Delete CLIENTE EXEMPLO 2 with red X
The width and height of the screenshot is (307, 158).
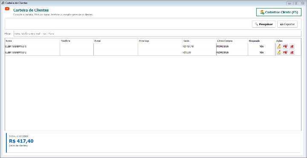pyautogui.click(x=292, y=52)
